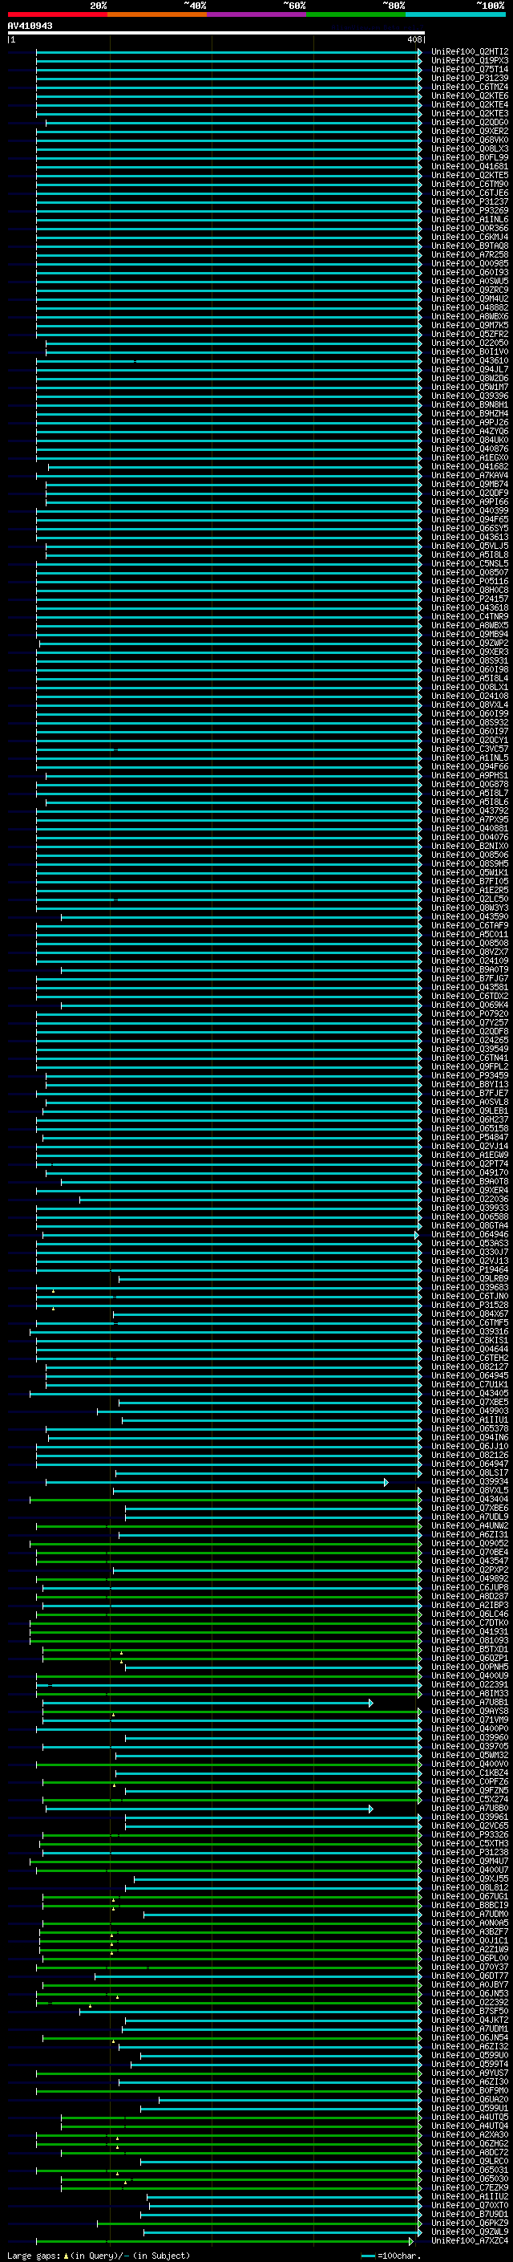
Task: Select label UniRef100_Q53AS3
Action: [x=470, y=1245]
